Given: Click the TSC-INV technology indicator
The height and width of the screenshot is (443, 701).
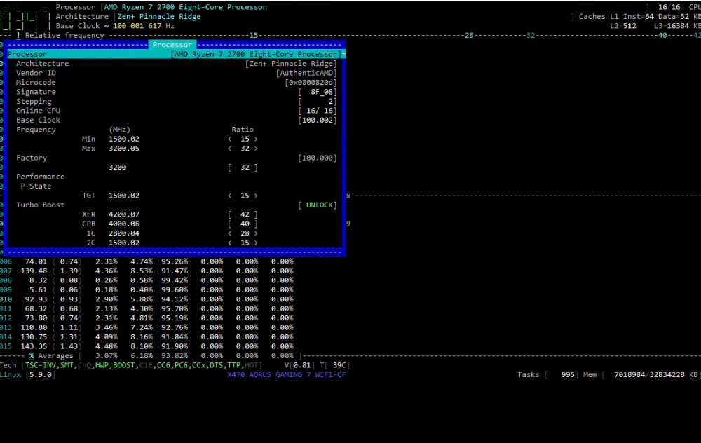Looking at the screenshot, I should pos(40,365).
